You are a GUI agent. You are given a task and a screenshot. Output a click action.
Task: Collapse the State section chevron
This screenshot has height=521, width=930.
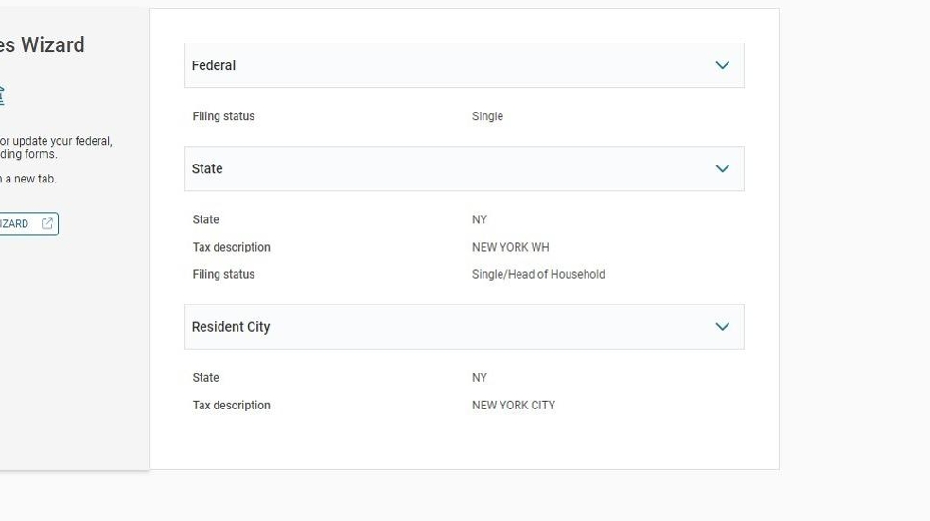(722, 168)
